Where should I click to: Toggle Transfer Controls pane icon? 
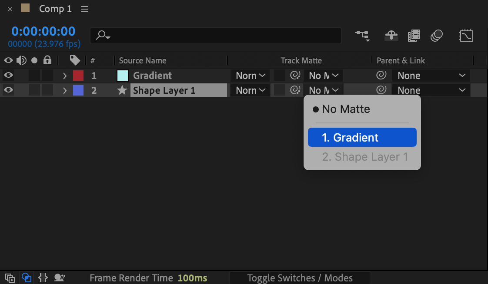click(27, 278)
